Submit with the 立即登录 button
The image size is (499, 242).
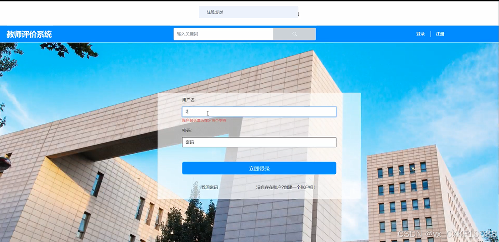point(259,168)
